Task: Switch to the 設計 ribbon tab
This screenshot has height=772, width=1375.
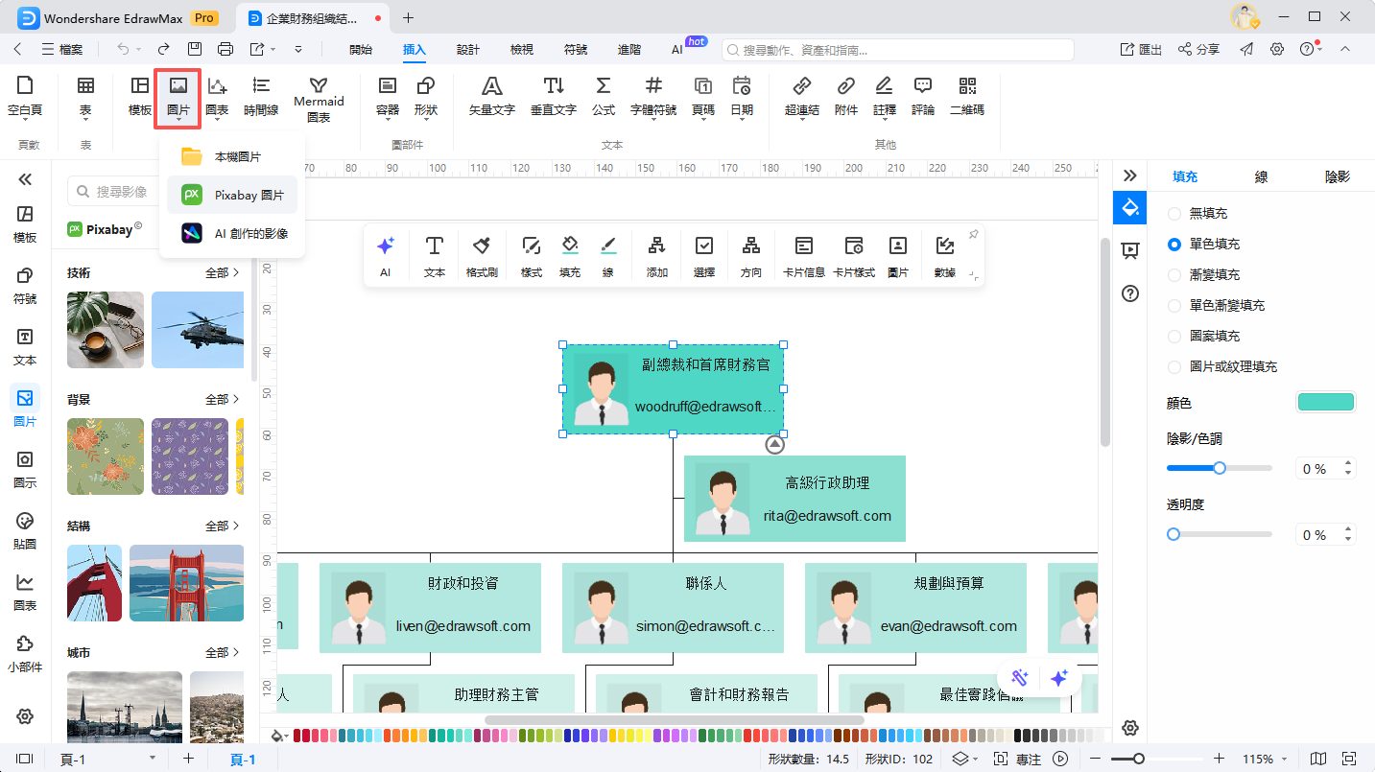Action: click(x=467, y=49)
